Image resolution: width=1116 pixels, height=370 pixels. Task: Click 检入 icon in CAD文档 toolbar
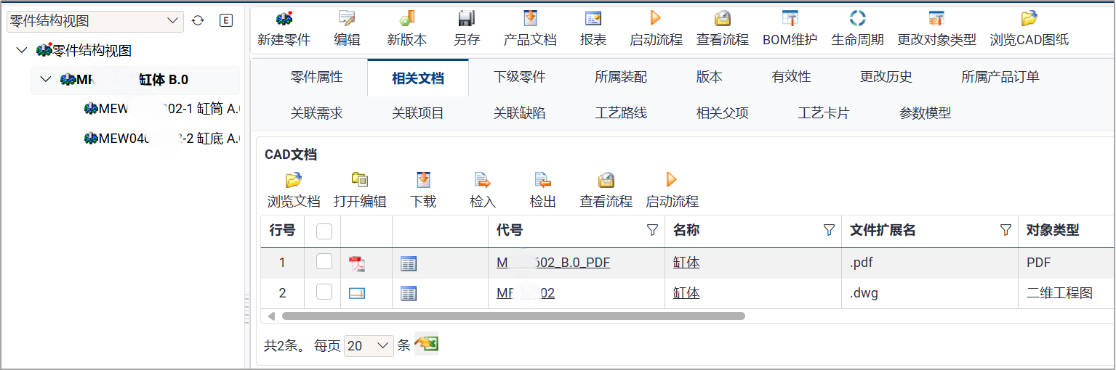(x=483, y=181)
